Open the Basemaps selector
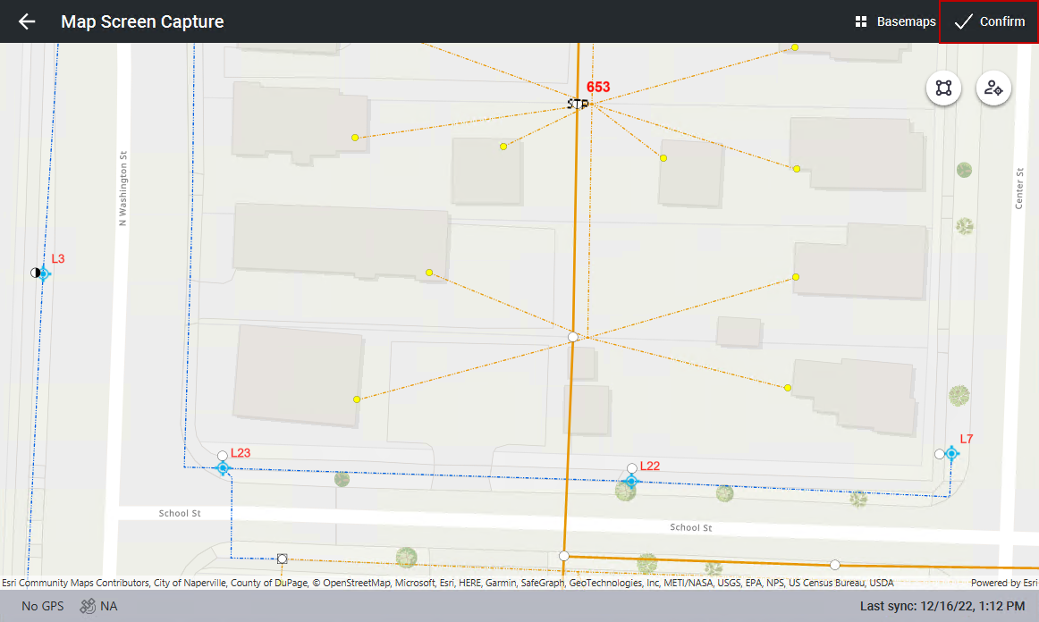 (895, 21)
